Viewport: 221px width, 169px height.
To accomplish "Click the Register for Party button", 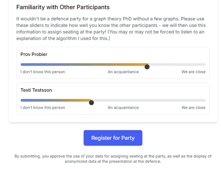I will pyautogui.click(x=113, y=138).
